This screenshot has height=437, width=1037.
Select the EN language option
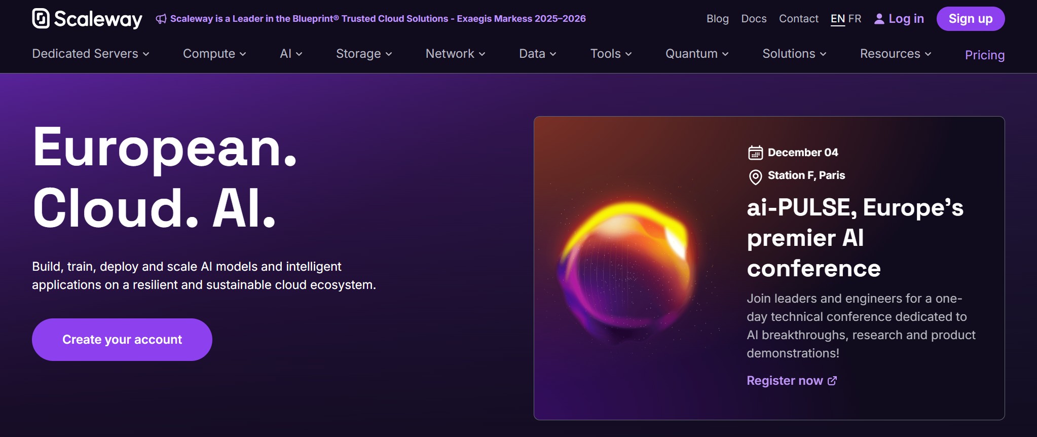tap(837, 19)
